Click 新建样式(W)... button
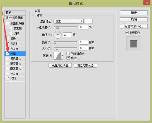The width and height of the screenshot is (152, 123). point(134,26)
